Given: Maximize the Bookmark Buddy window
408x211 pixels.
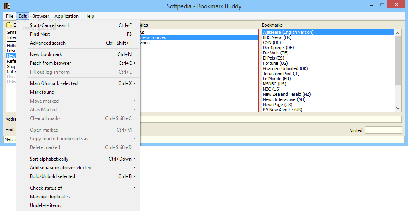Looking at the screenshot, I should [x=382, y=4].
